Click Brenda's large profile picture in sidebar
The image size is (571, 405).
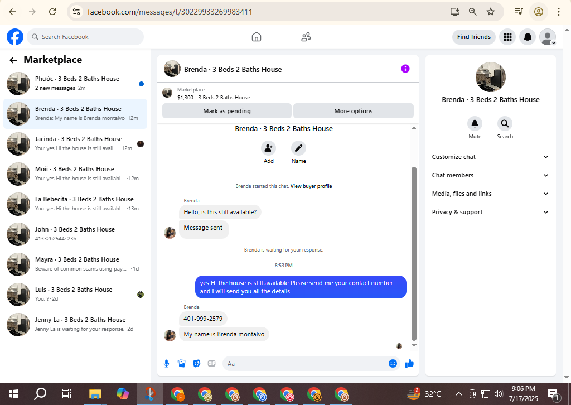pyautogui.click(x=491, y=77)
